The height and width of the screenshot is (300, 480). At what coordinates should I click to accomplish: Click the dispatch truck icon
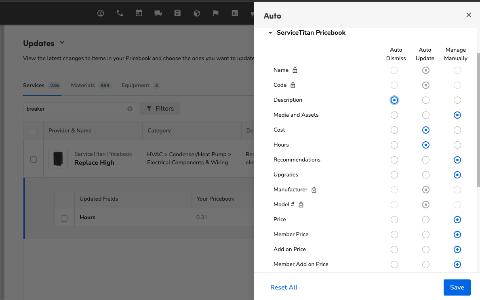point(158,13)
